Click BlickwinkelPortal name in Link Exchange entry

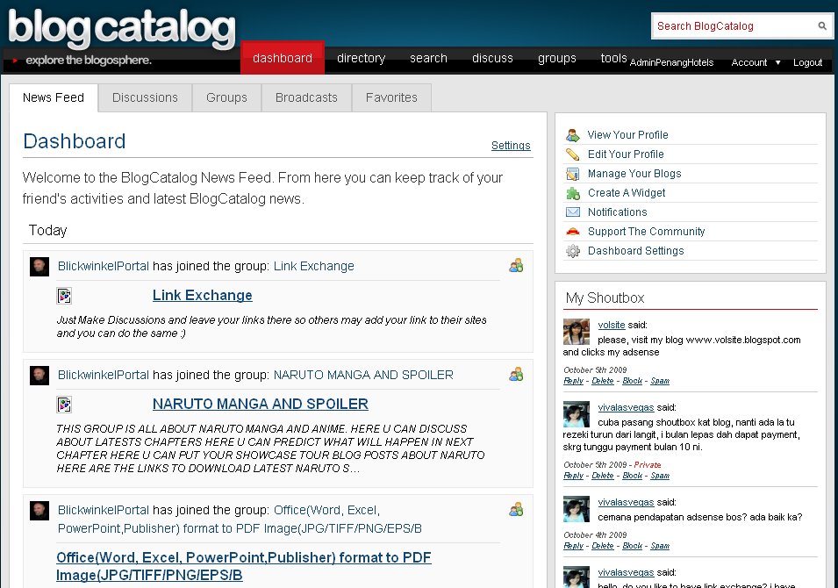[104, 266]
